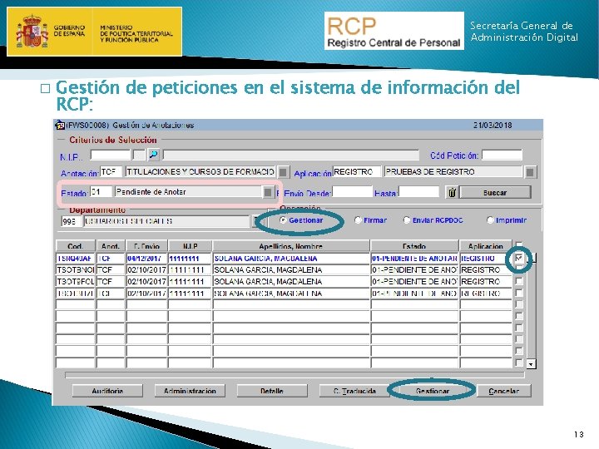Check the checkbox for row TSOTBNOI
Viewport: 599px width, 449px height.
coord(519,269)
